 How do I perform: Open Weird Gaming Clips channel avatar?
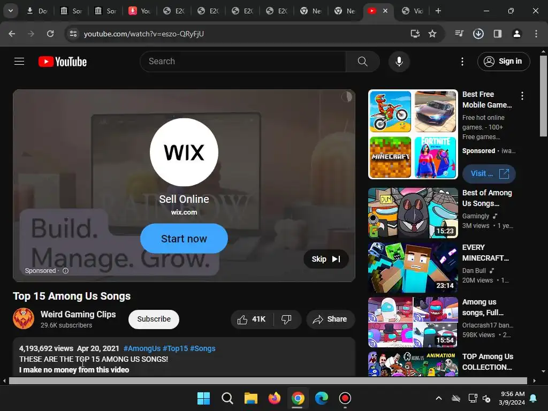[x=24, y=318]
